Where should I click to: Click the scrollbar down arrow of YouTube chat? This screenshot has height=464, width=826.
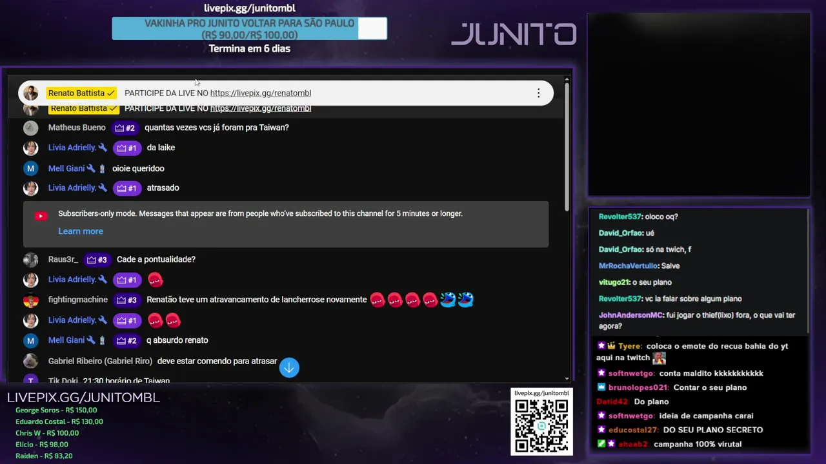coord(567,379)
